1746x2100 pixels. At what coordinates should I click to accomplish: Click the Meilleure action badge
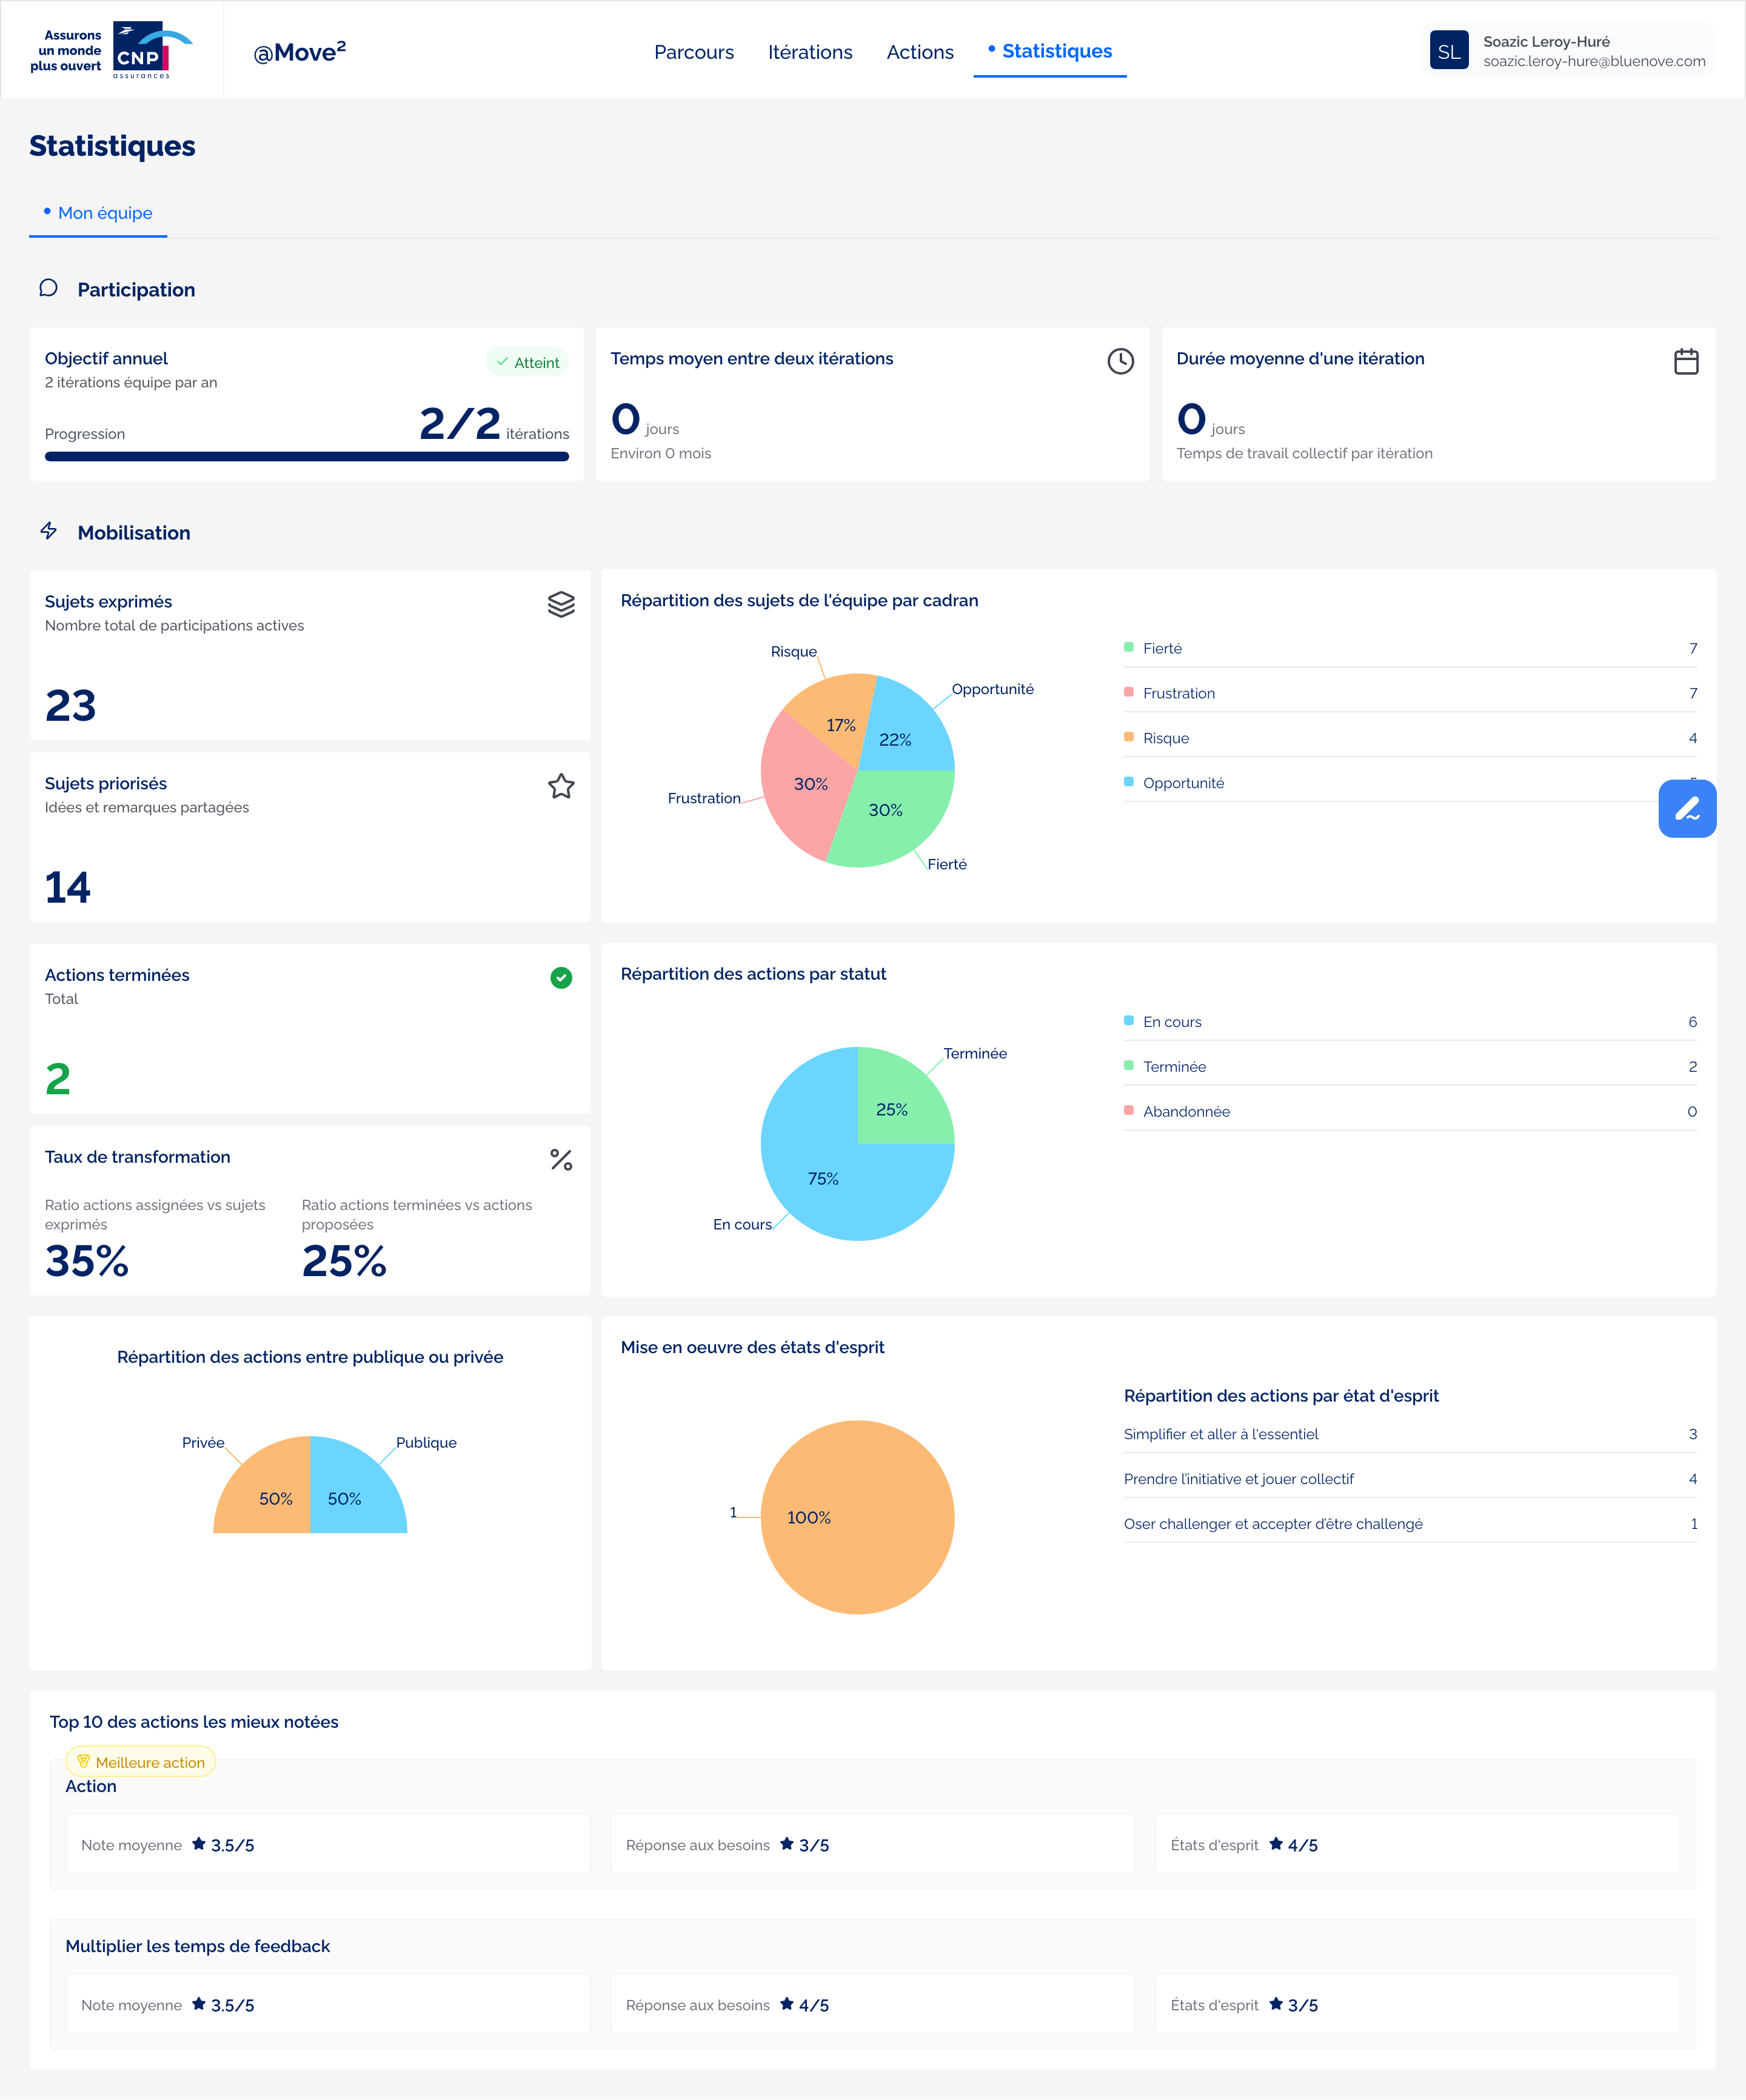pos(140,1762)
